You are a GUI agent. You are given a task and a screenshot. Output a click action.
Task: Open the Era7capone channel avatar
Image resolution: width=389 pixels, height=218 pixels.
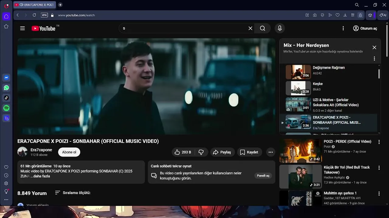pyautogui.click(x=22, y=152)
